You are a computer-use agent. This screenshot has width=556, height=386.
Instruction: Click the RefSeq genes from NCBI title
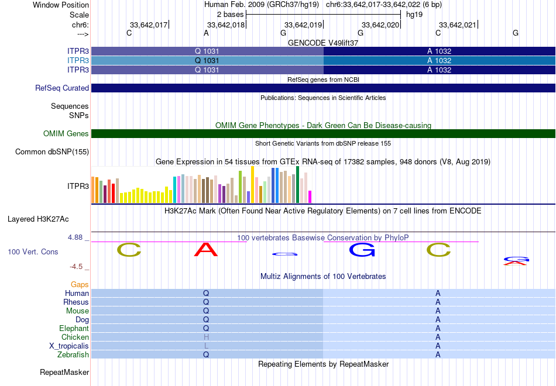323,80
